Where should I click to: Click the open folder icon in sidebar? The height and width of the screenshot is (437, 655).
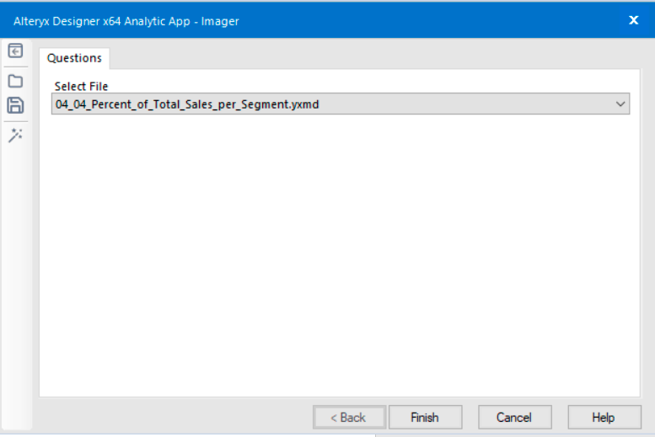click(x=15, y=81)
